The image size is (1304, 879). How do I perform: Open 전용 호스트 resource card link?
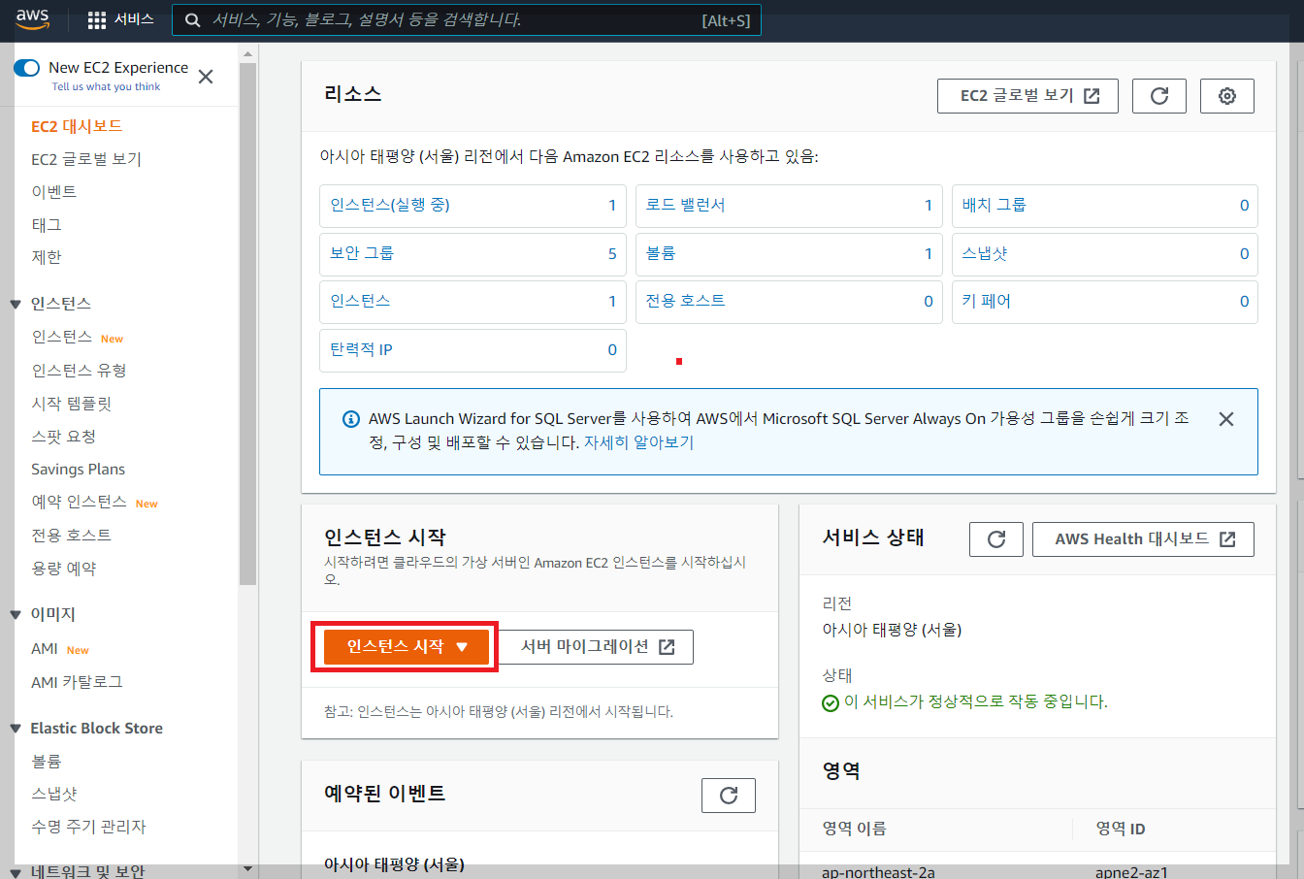(x=686, y=301)
